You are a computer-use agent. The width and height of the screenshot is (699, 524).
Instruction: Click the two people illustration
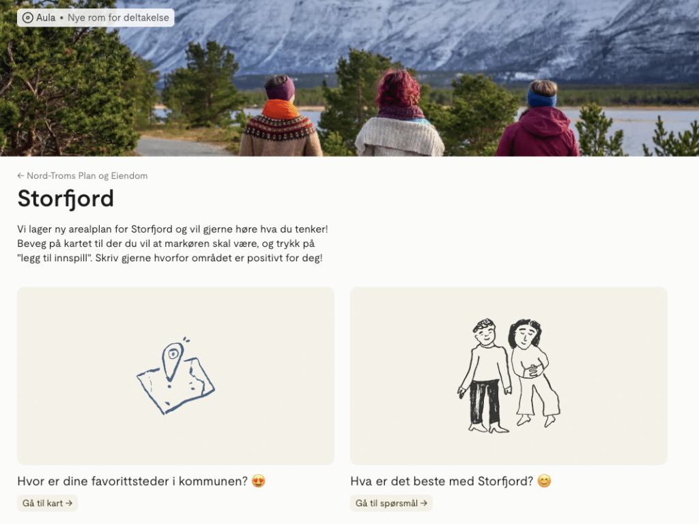(x=509, y=376)
